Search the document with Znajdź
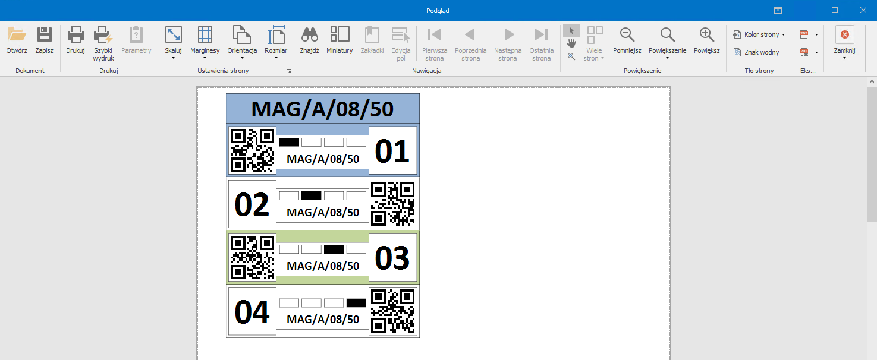Image resolution: width=877 pixels, height=360 pixels. pos(309,40)
